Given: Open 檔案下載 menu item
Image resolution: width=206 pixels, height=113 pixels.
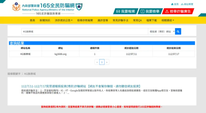Looking at the screenshot, I should pos(152,20).
